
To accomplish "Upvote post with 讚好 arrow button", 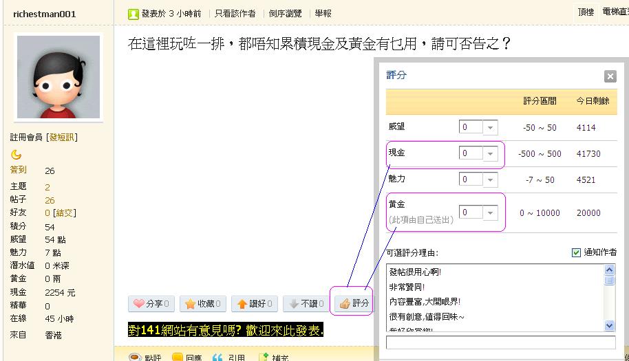I will tap(255, 303).
